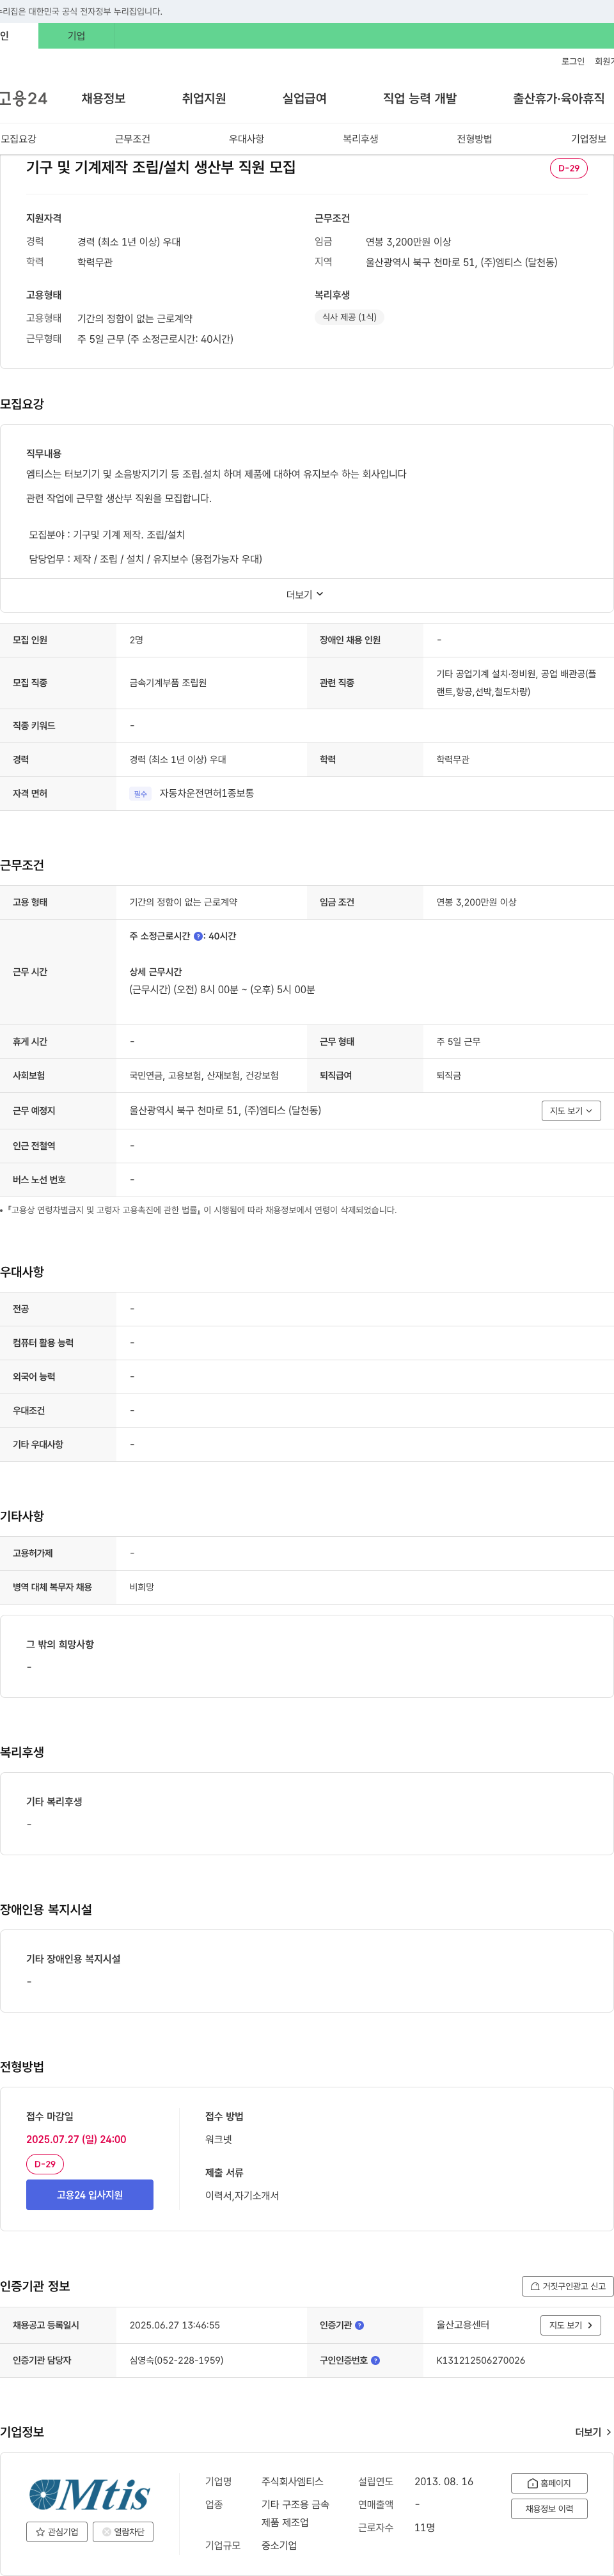Jump to 우대사항 section tab
614x2576 pixels.
tap(246, 139)
